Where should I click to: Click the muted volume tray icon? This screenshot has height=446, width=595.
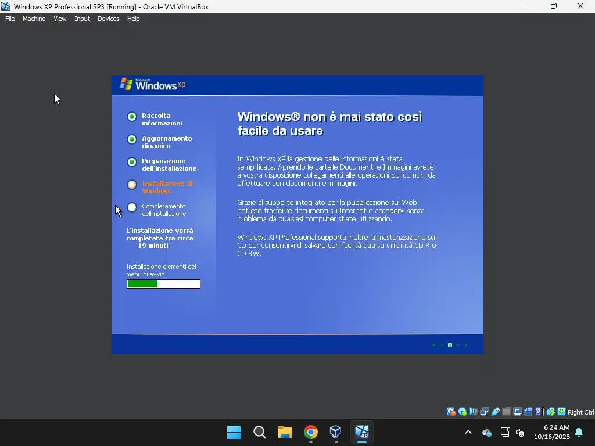tap(520, 432)
